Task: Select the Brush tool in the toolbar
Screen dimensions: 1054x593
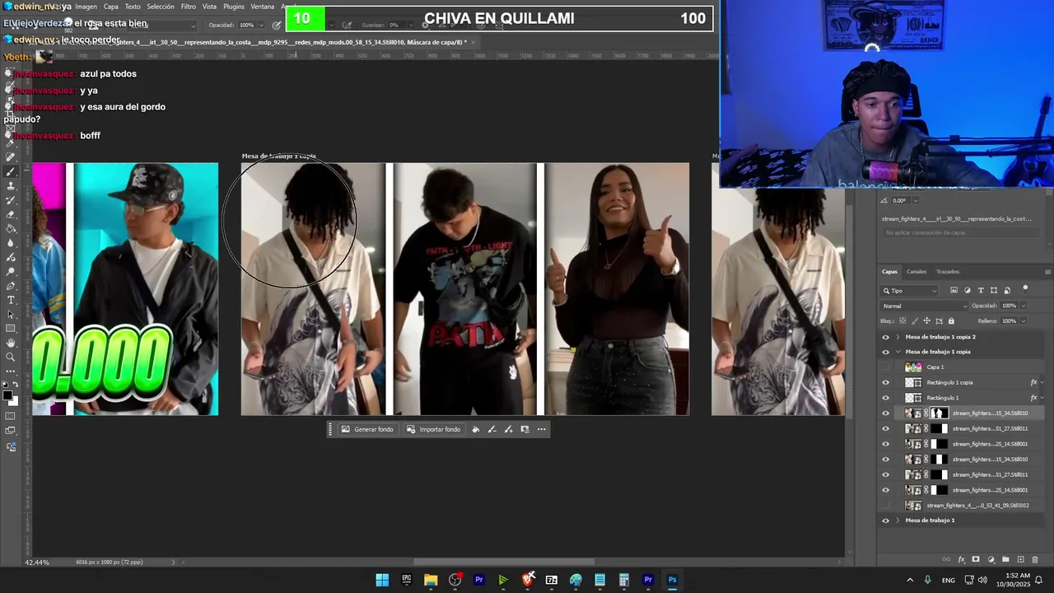Action: [x=11, y=171]
